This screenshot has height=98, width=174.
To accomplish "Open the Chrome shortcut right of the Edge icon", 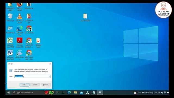I will point(29,30).
